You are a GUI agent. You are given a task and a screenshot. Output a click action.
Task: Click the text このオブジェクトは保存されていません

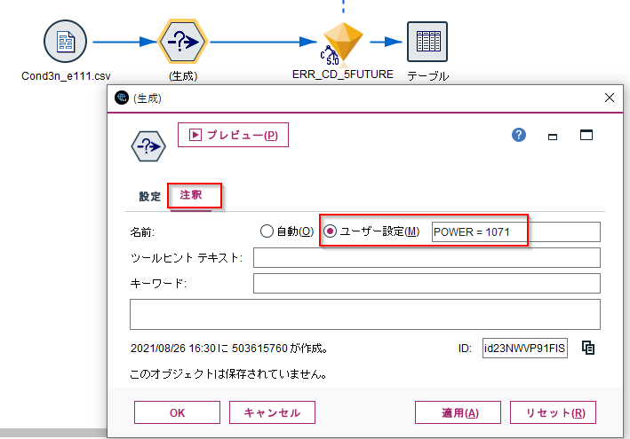pos(227,374)
